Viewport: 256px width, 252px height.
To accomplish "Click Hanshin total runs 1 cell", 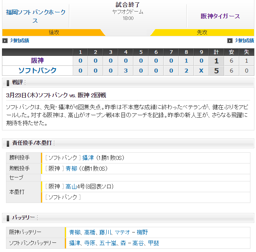I will pos(217,61).
